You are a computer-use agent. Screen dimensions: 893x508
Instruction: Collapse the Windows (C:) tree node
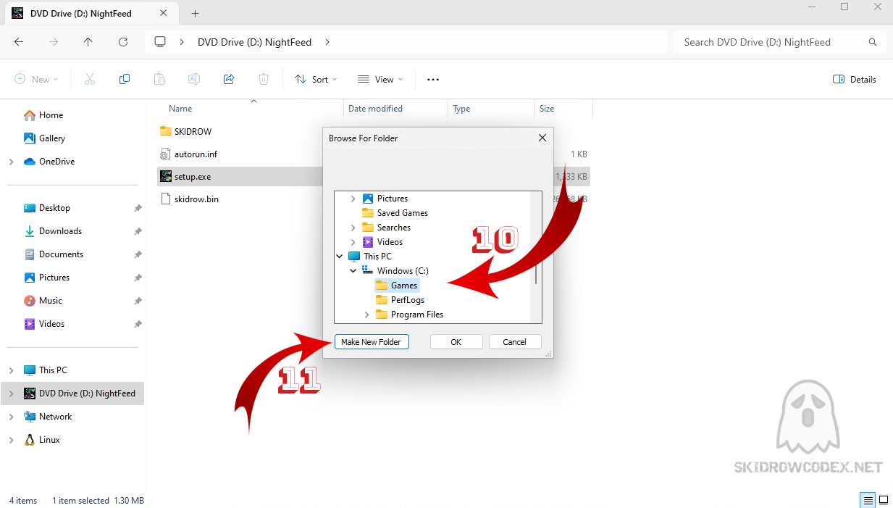pos(353,271)
